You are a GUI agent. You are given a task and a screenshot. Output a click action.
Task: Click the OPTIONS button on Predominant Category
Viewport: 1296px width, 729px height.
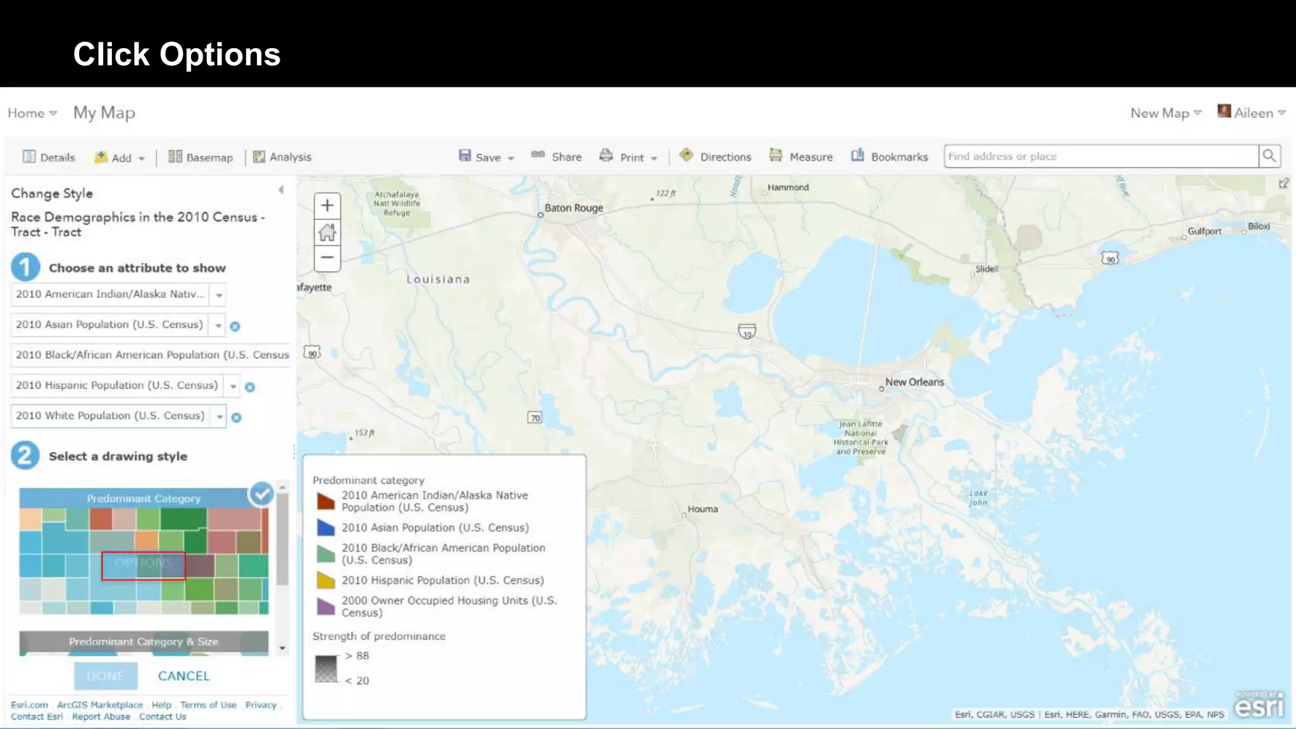144,563
